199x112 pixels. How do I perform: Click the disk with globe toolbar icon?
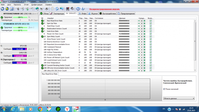[37, 9]
